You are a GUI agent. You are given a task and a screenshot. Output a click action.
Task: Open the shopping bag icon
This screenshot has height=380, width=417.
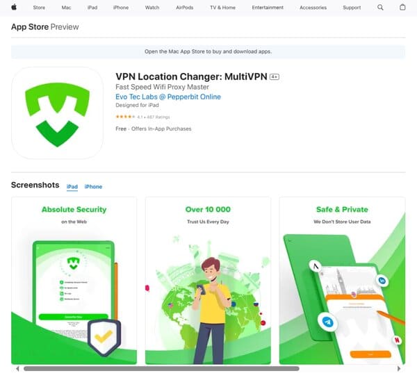[402, 7]
